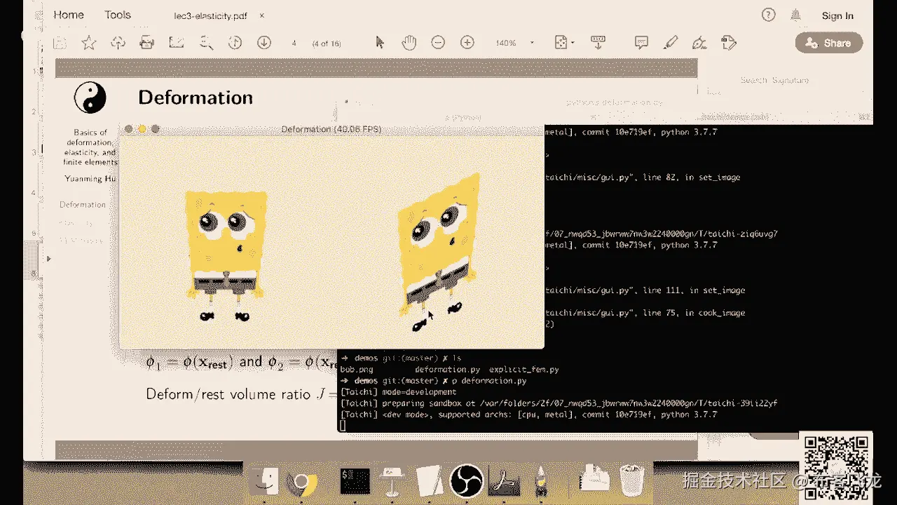Click the Share button

coord(829,43)
